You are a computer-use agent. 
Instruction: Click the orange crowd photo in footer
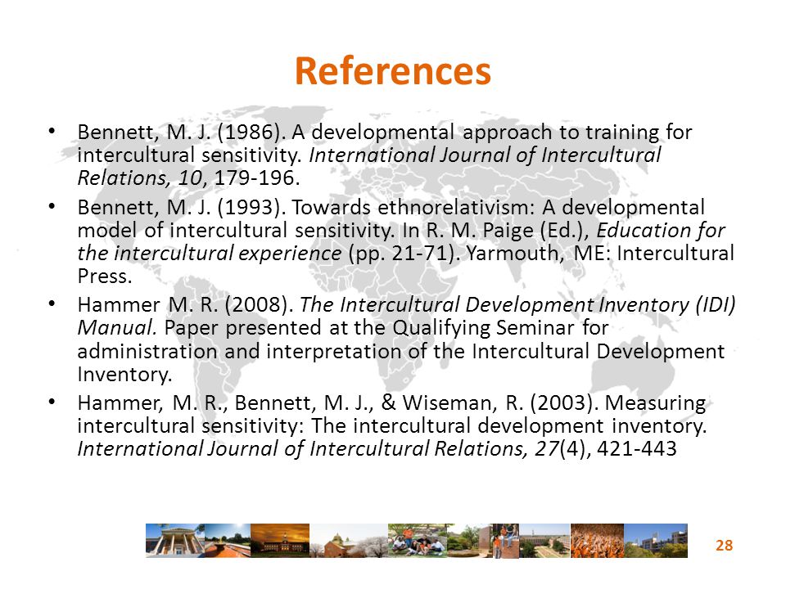pos(597,541)
